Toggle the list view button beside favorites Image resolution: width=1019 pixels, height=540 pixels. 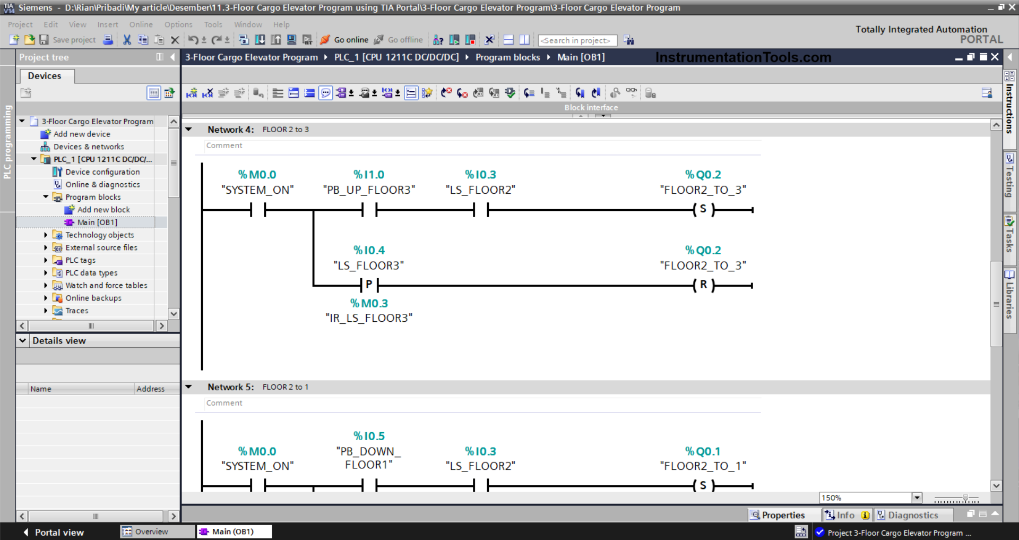tap(411, 93)
